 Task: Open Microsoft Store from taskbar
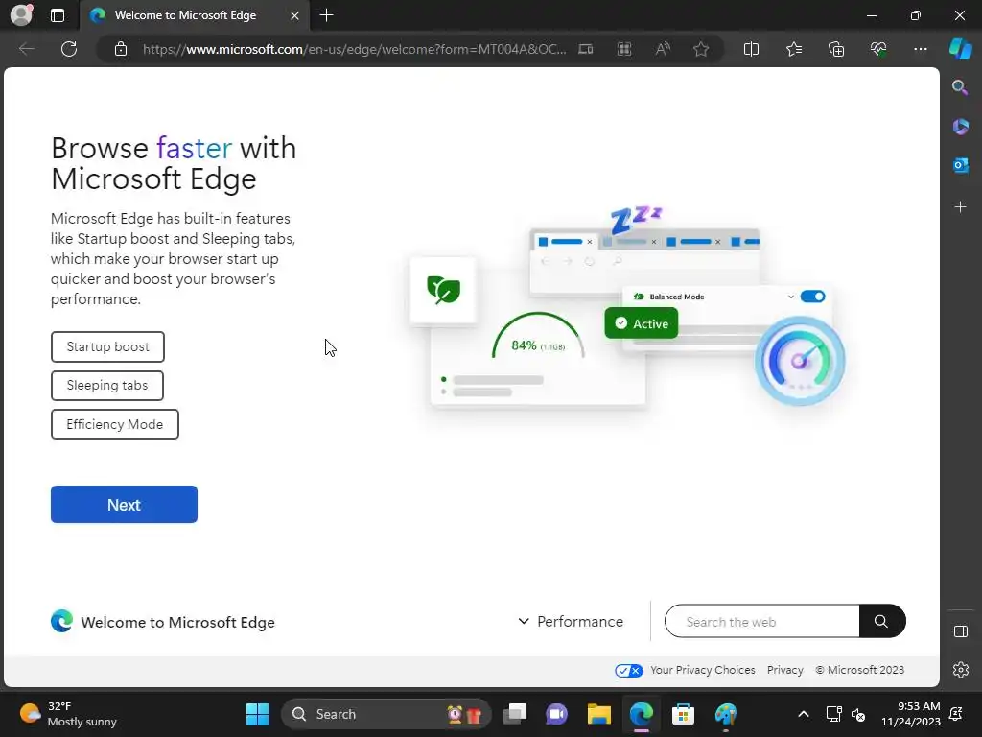683,714
